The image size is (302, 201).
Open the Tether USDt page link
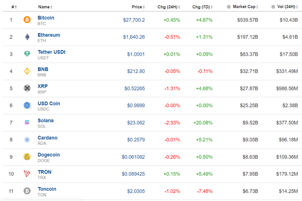(x=52, y=52)
